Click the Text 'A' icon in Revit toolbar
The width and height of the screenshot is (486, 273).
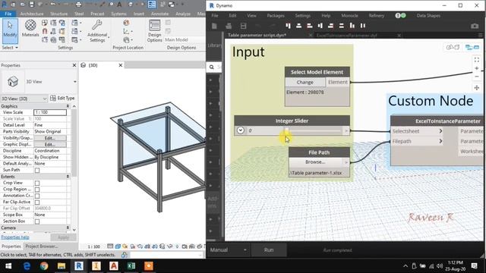[119, 5]
